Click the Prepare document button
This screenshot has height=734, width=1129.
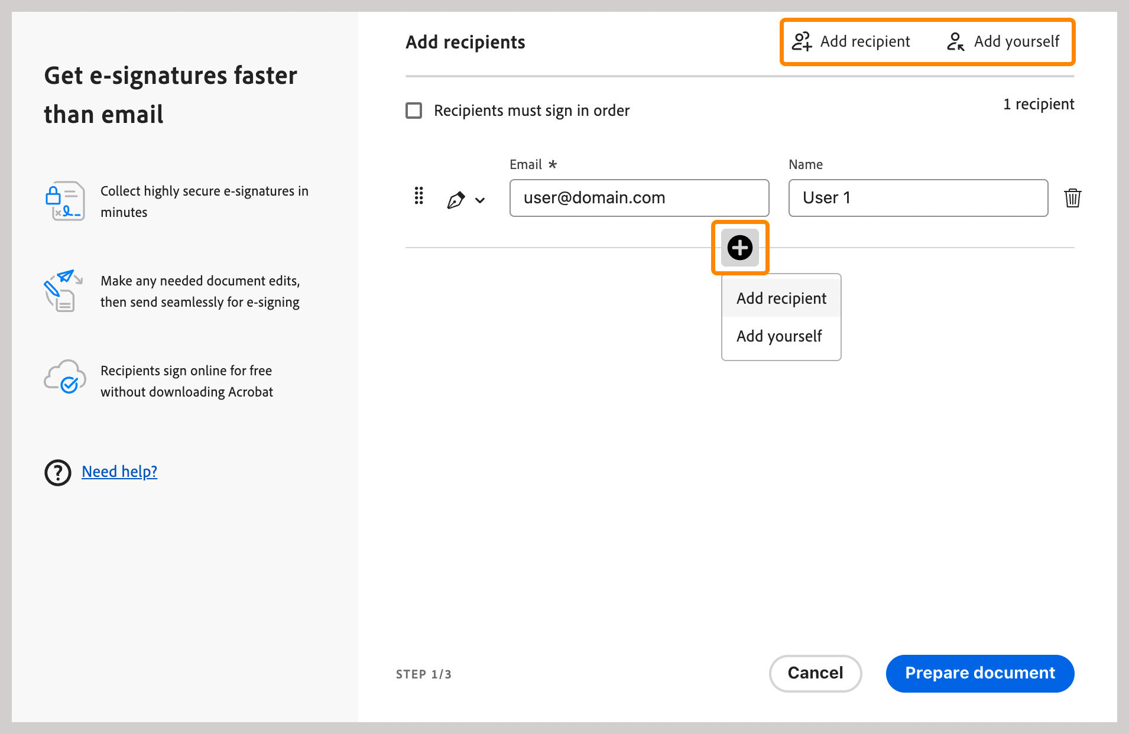979,673
